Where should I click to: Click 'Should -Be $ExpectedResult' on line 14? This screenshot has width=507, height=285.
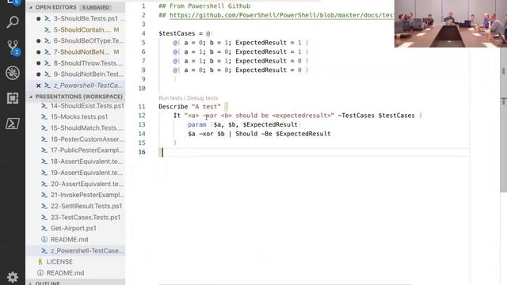pos(283,134)
